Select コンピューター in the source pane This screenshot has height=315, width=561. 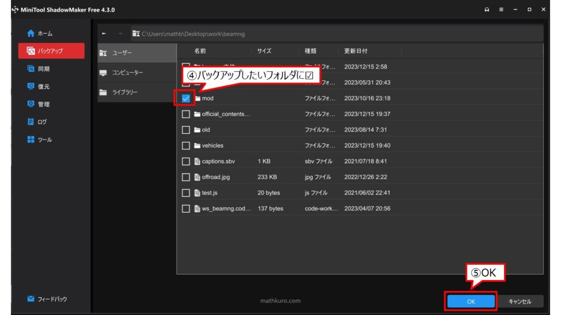[137, 73]
